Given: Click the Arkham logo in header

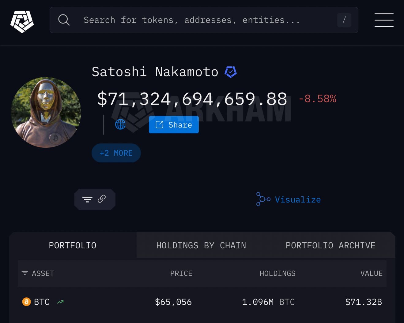Looking at the screenshot, I should point(22,21).
